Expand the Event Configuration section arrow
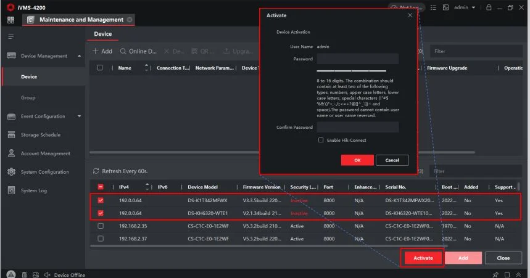 [79, 117]
